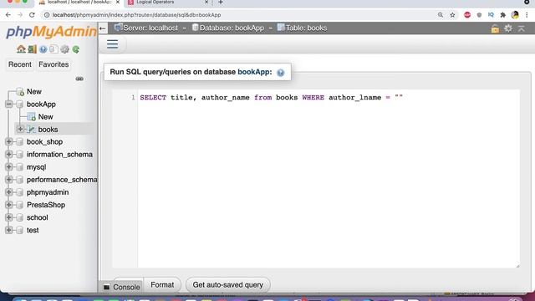Click the Format button
This screenshot has height=301, width=535.
(x=162, y=285)
